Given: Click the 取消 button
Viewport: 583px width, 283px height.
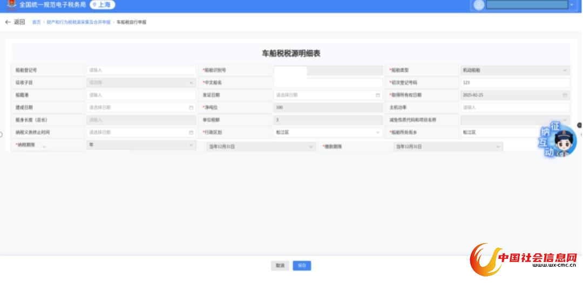Looking at the screenshot, I should (280, 266).
